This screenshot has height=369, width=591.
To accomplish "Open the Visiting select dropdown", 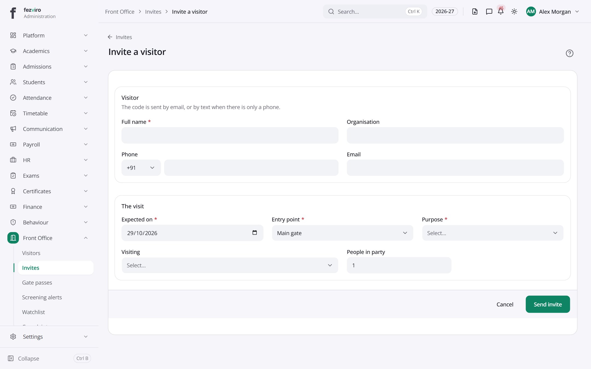I will tap(230, 265).
